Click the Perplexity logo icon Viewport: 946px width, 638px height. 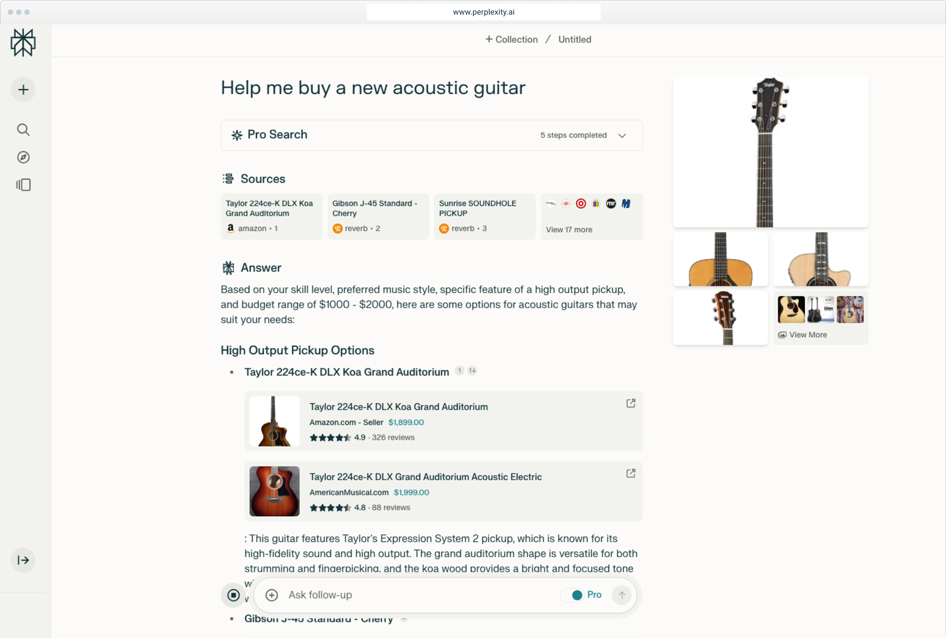(23, 42)
